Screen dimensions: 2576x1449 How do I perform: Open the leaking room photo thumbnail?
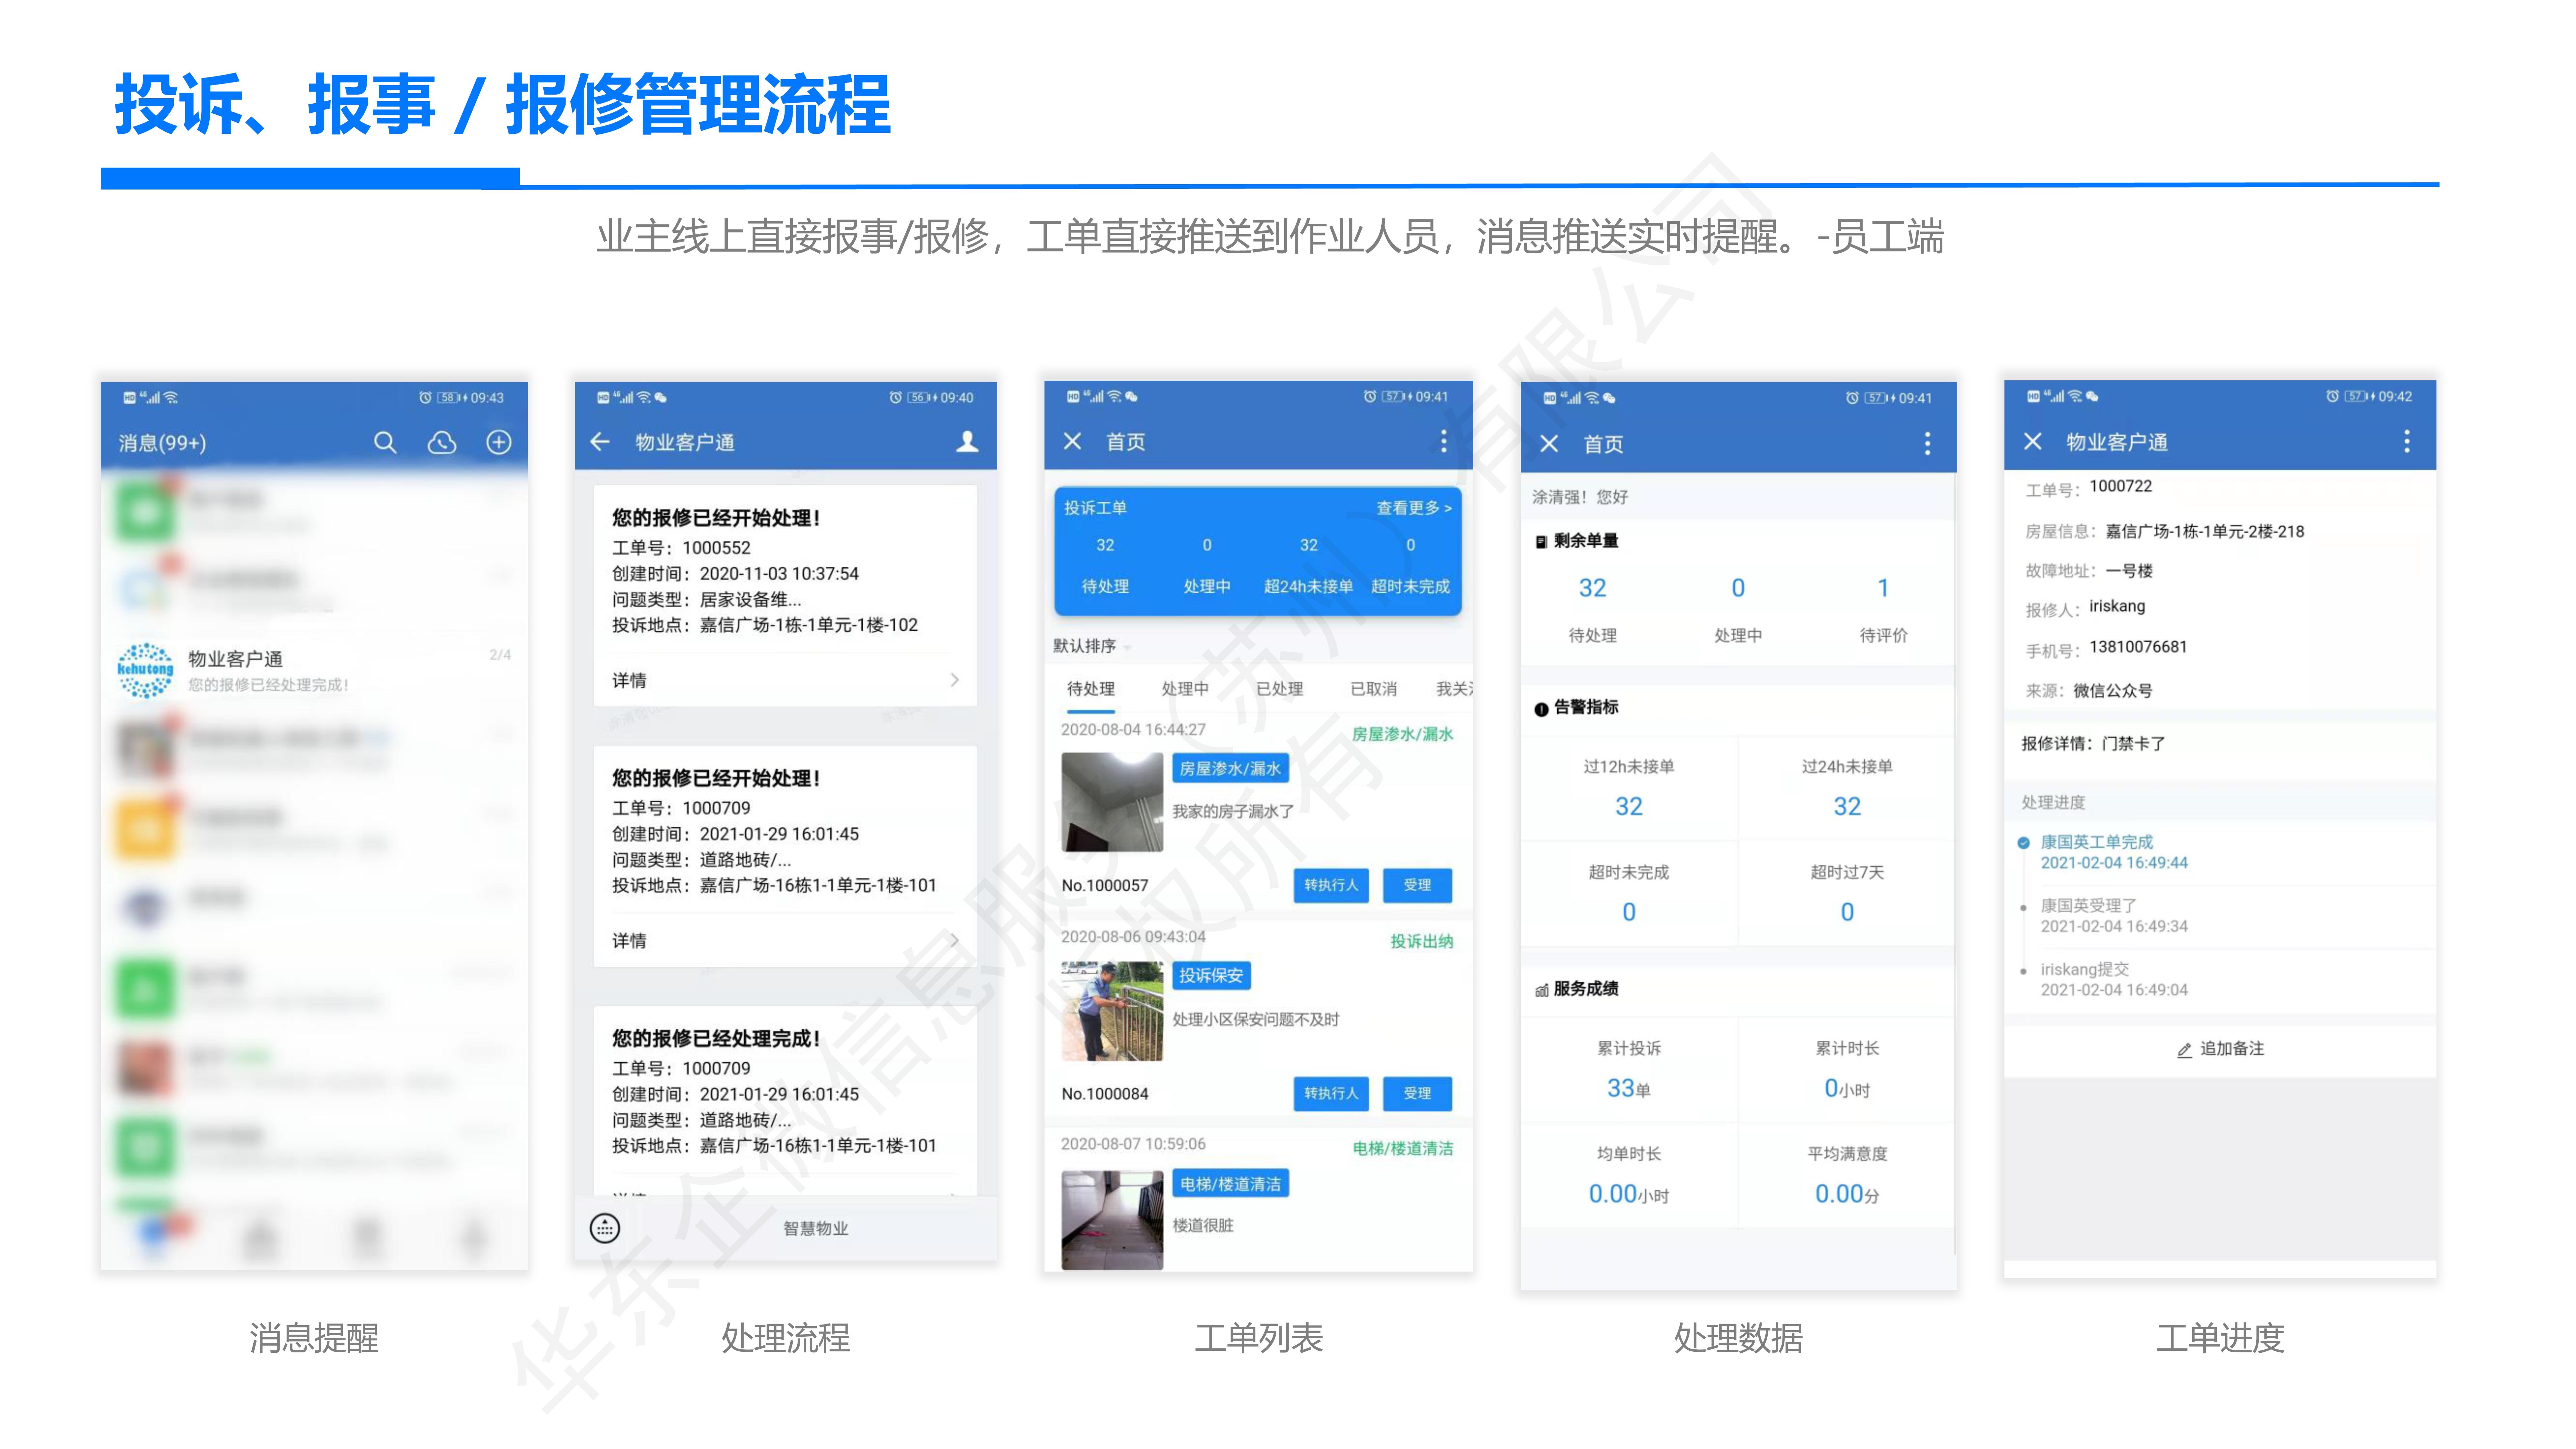pyautogui.click(x=1112, y=802)
